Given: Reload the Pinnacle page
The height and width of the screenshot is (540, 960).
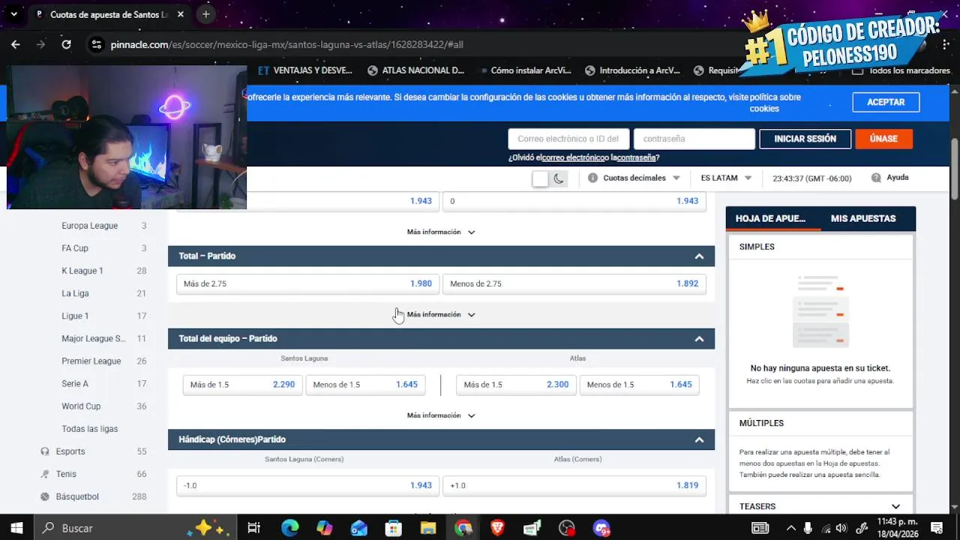Looking at the screenshot, I should tap(66, 44).
